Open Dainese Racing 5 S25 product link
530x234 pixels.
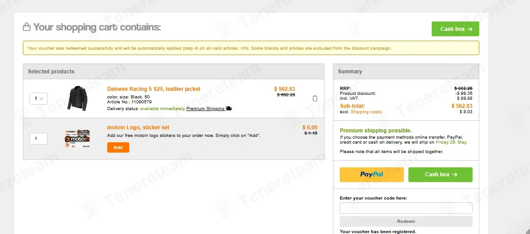pos(154,89)
